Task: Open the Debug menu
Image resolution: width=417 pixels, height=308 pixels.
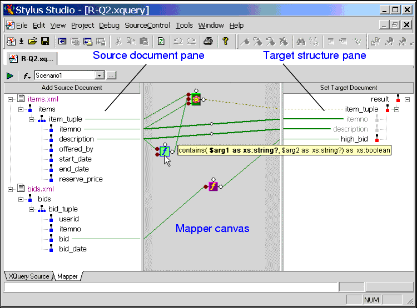Action: coord(109,26)
